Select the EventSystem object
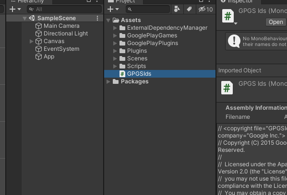The height and width of the screenshot is (195, 287). pyautogui.click(x=61, y=49)
